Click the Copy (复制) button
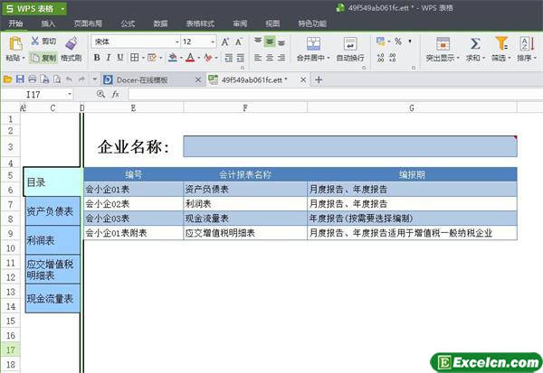This screenshot has width=543, height=373. point(43,58)
